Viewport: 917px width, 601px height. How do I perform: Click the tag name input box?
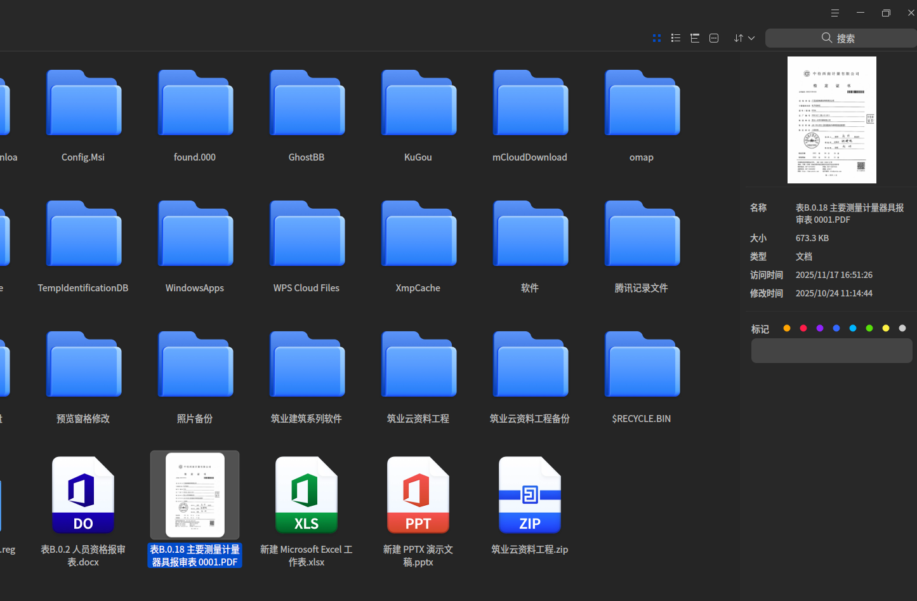(832, 350)
